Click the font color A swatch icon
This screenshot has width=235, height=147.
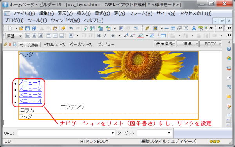click(141, 36)
